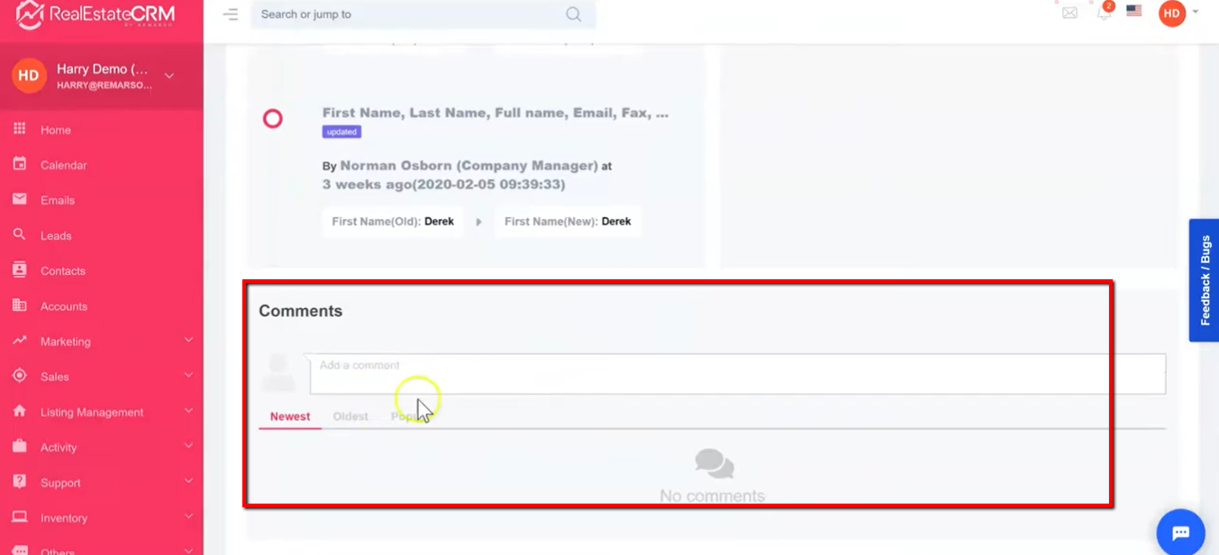Click the search magnifier icon

(573, 14)
